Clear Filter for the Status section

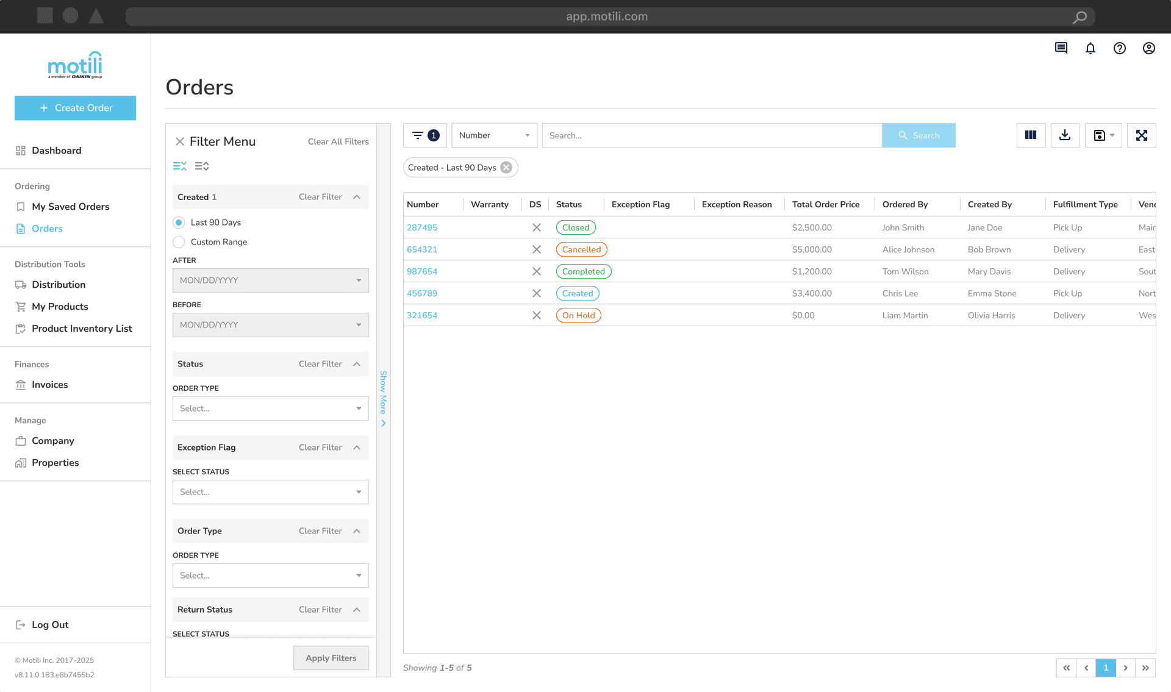tap(320, 364)
